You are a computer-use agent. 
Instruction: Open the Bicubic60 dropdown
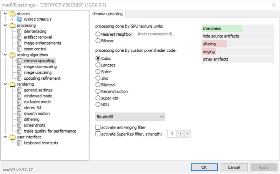(x=130, y=116)
